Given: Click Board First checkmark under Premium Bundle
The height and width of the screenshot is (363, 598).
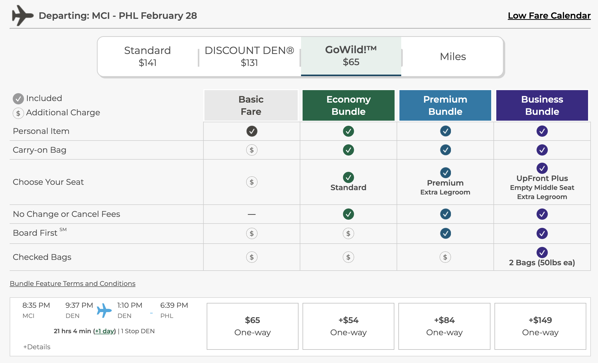Looking at the screenshot, I should click(x=446, y=233).
